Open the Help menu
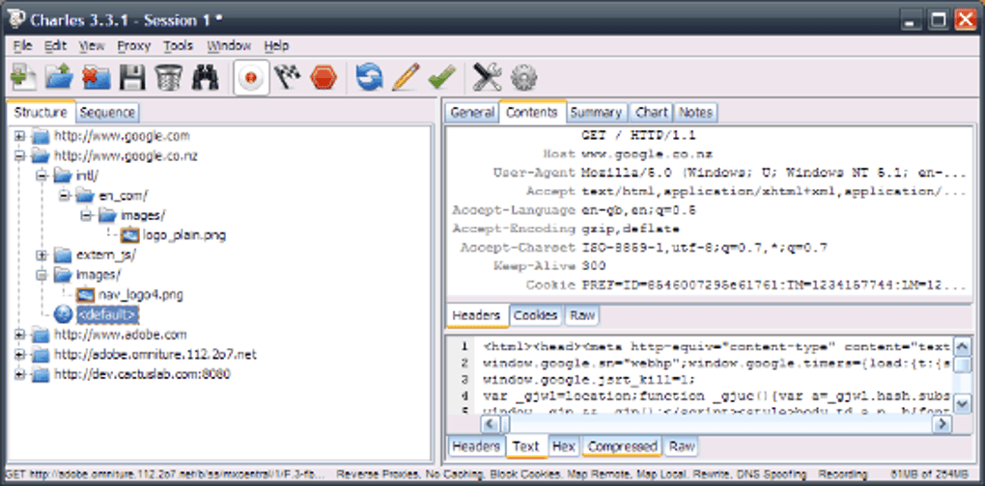The width and height of the screenshot is (985, 486). point(276,45)
